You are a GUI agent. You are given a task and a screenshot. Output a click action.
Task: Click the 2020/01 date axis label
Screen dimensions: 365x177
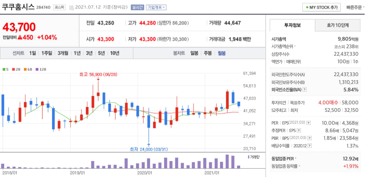pos(145,173)
